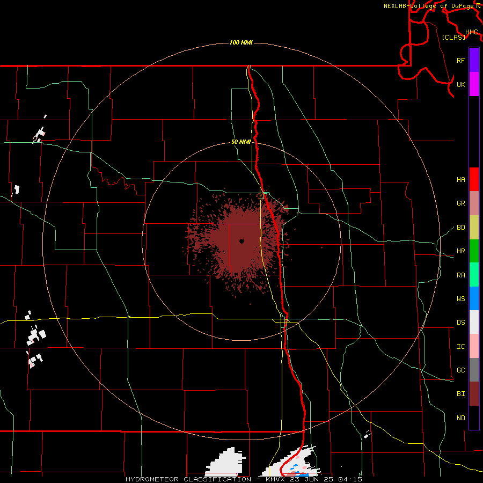Click the RA legend label

pos(460,275)
